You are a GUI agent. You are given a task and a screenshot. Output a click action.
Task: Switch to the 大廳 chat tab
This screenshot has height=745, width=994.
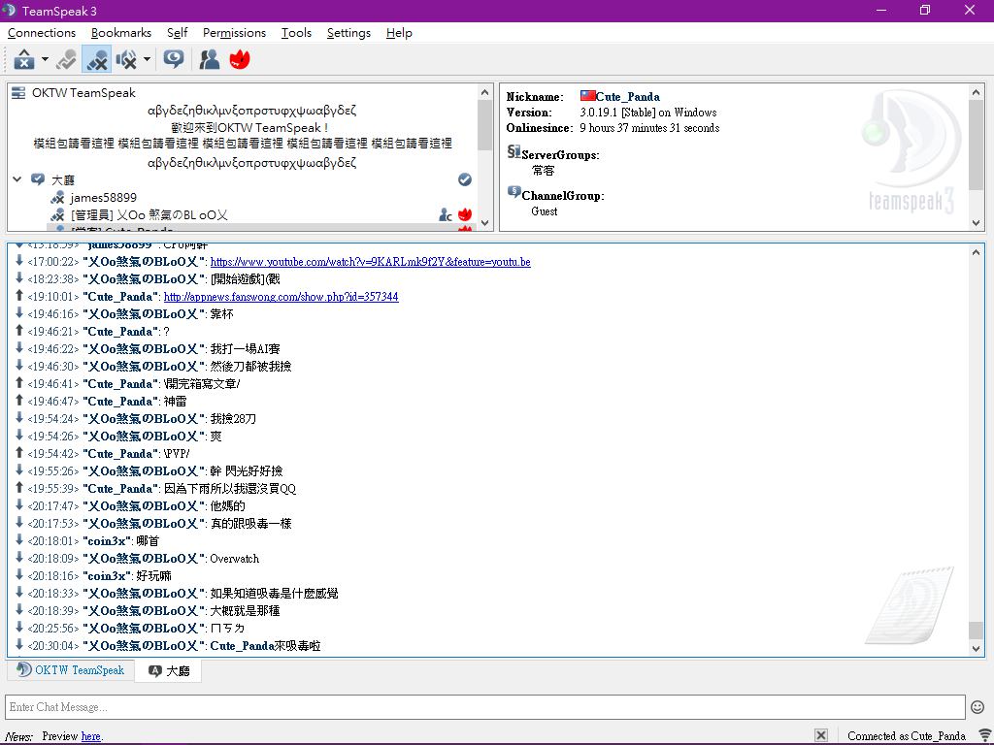pyautogui.click(x=169, y=671)
